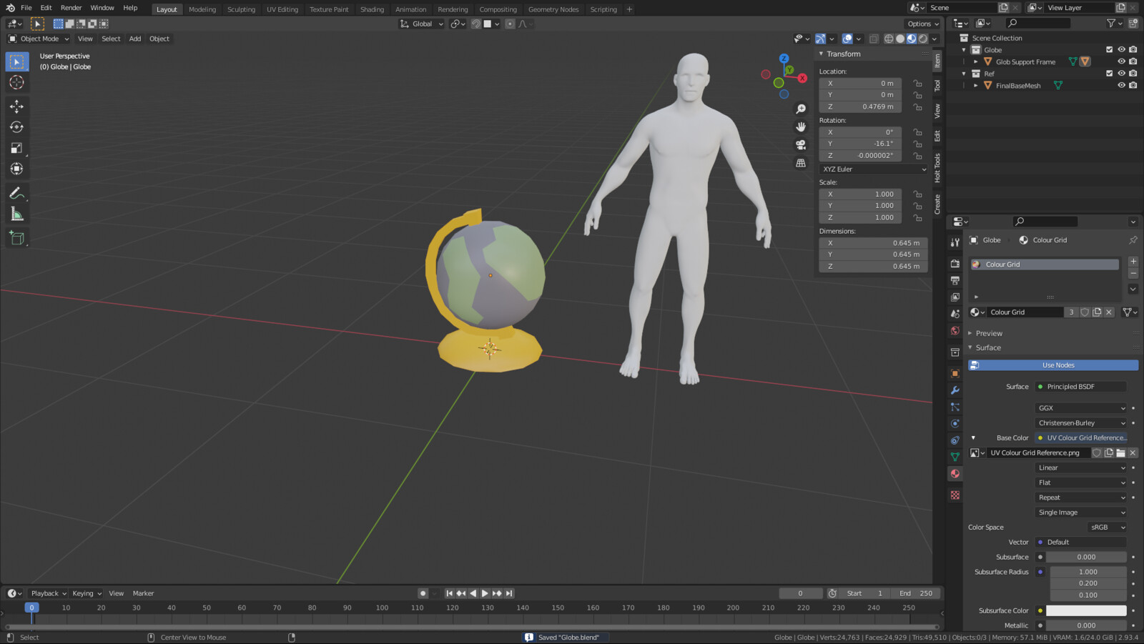
Task: Open sRGB color space dropdown
Action: click(x=1107, y=527)
